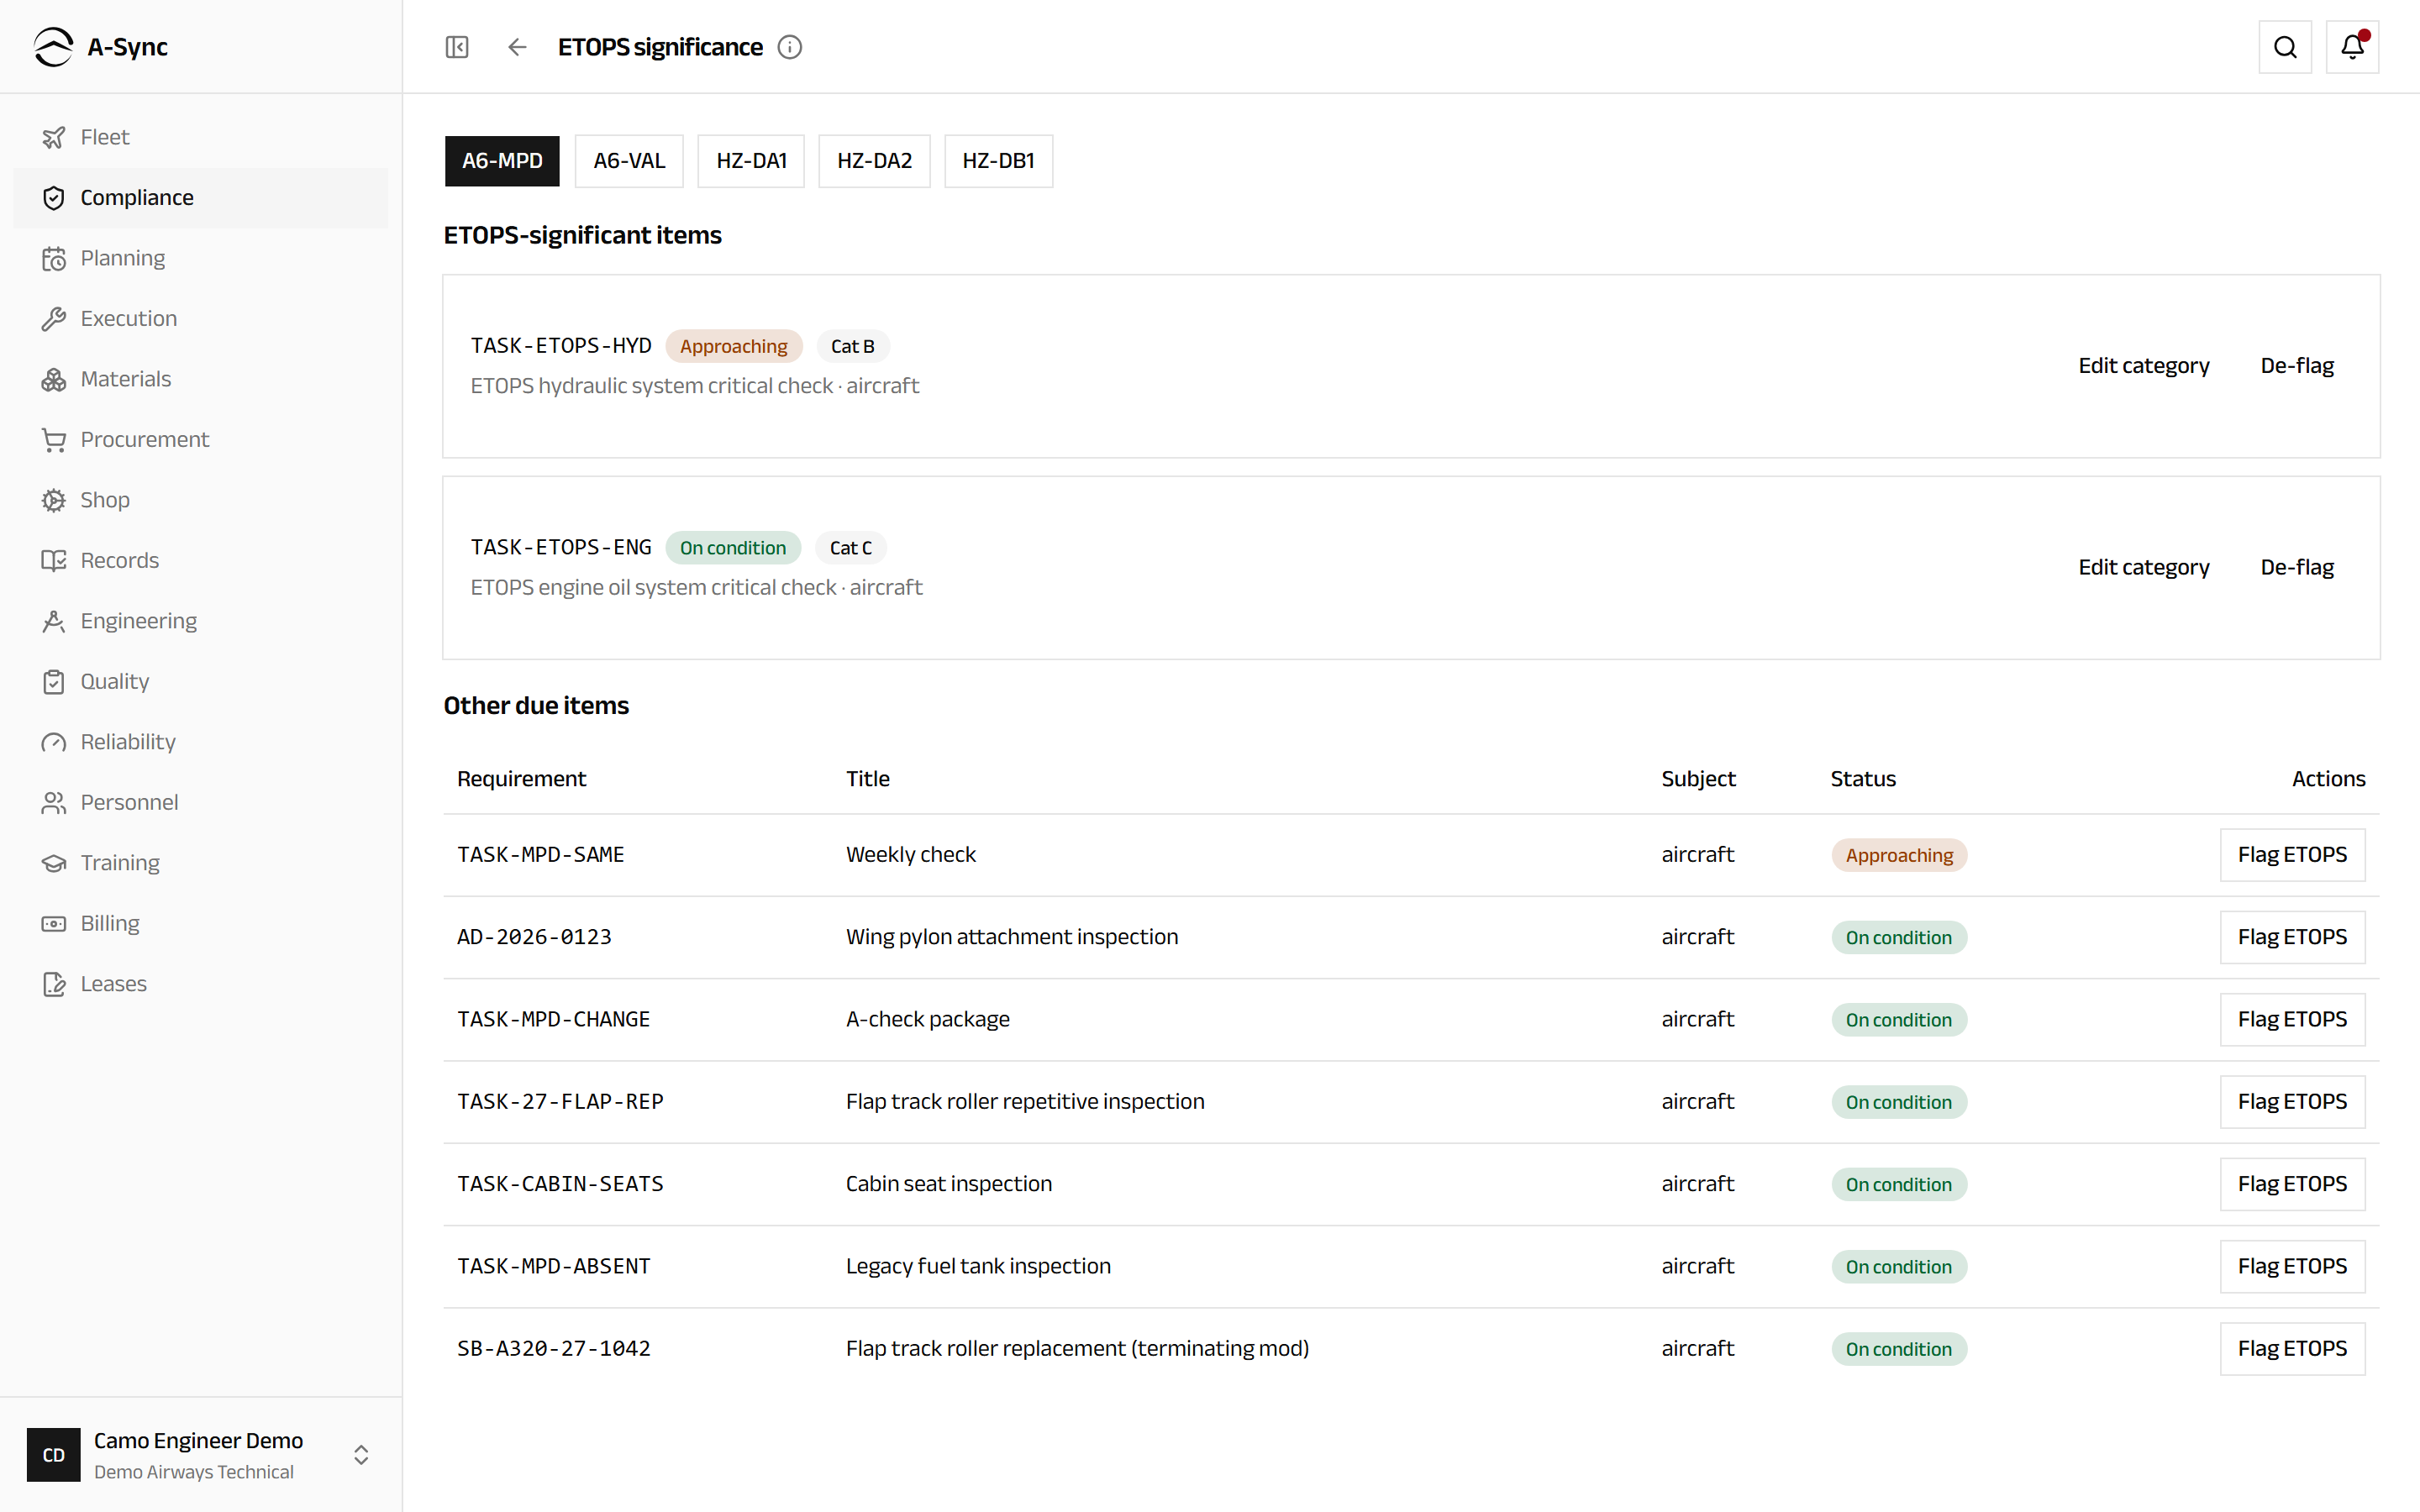Flag ETOPS for SB-A320-27-1042
This screenshot has width=2420, height=1512.
point(2292,1349)
